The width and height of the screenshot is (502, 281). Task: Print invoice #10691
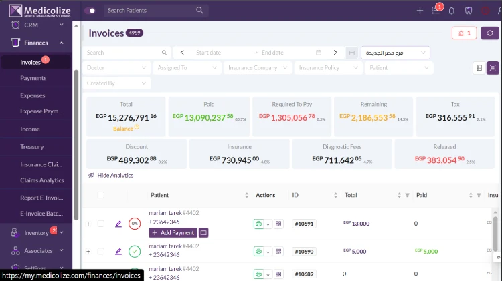click(258, 224)
